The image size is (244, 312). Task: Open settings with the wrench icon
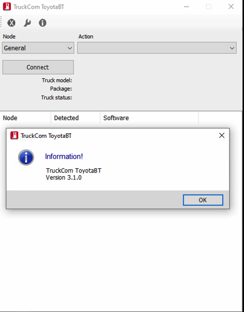(27, 23)
